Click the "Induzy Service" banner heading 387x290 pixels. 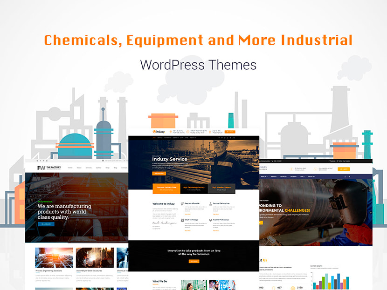pyautogui.click(x=170, y=159)
